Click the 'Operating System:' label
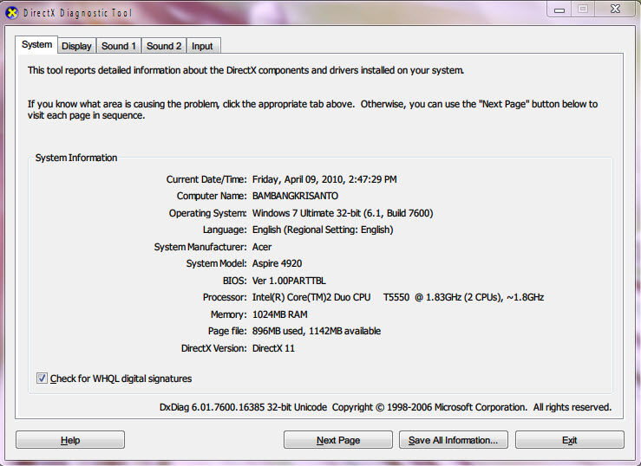Image resolution: width=641 pixels, height=466 pixels. pos(207,213)
